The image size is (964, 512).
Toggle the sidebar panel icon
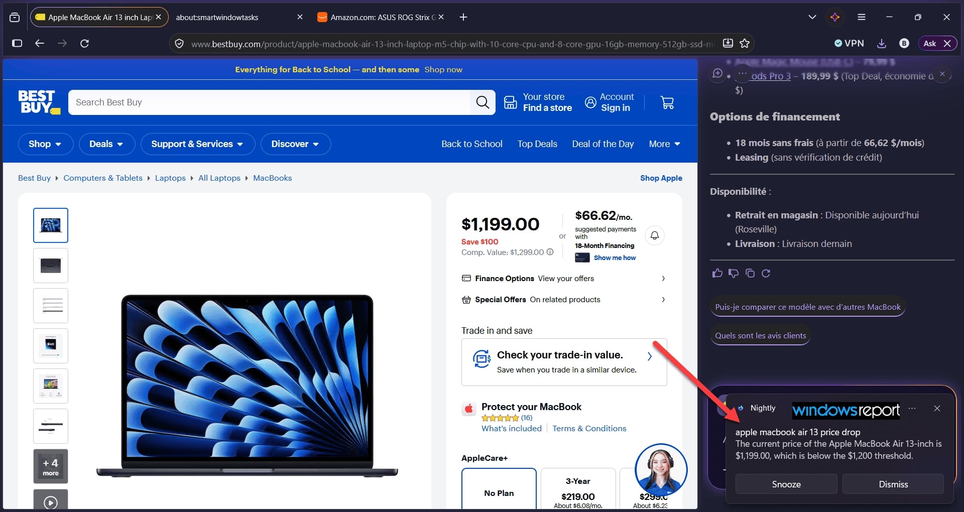(17, 43)
